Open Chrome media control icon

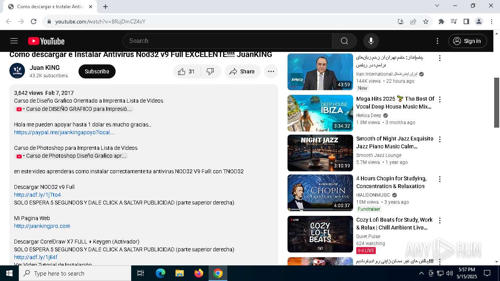[454, 21]
